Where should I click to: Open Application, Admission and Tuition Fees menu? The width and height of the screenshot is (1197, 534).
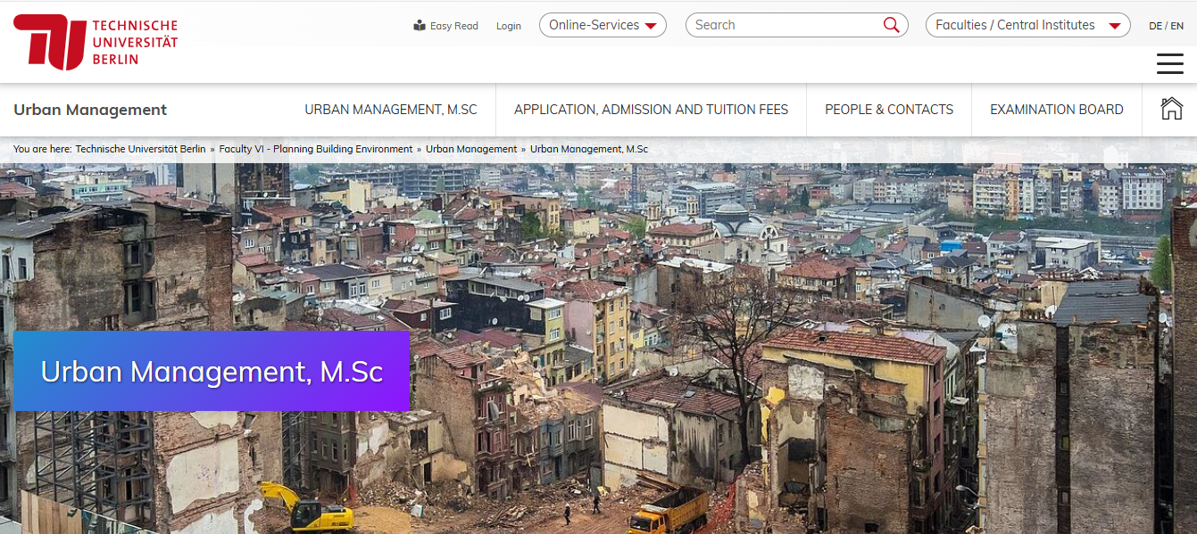651,110
